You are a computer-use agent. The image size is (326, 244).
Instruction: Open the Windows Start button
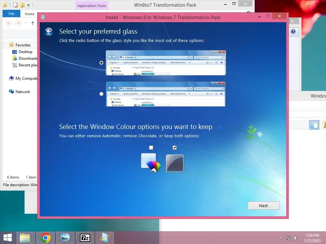tap(8, 238)
